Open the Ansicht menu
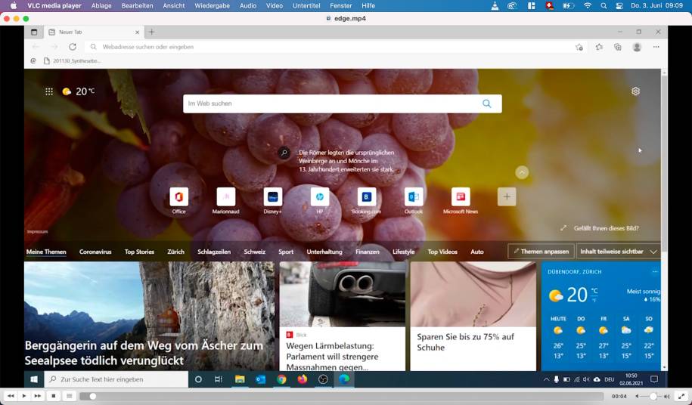This screenshot has width=692, height=405. click(x=174, y=6)
